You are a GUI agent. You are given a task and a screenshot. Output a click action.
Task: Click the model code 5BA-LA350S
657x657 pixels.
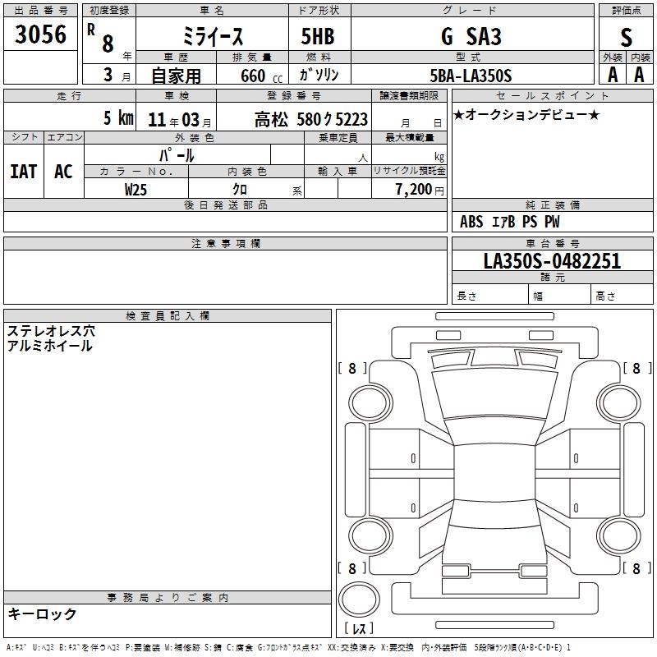pos(471,76)
